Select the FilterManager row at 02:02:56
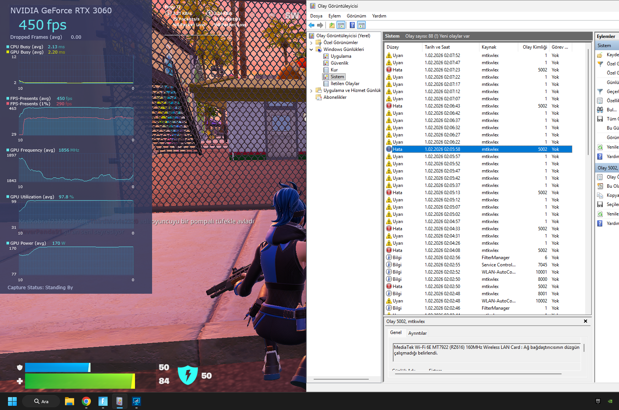The image size is (619, 410). (478, 258)
